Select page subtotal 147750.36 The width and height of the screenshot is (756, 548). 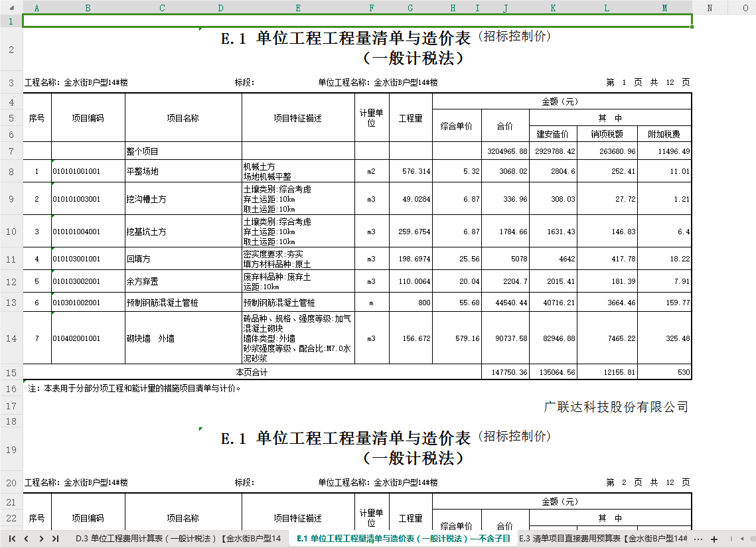pyautogui.click(x=505, y=372)
